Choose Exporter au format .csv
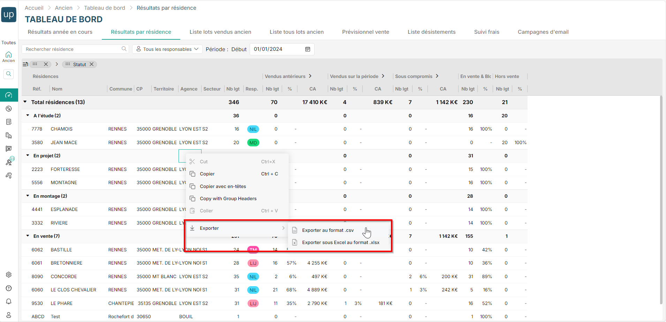Screen dimensions: 666x322 [x=327, y=230]
